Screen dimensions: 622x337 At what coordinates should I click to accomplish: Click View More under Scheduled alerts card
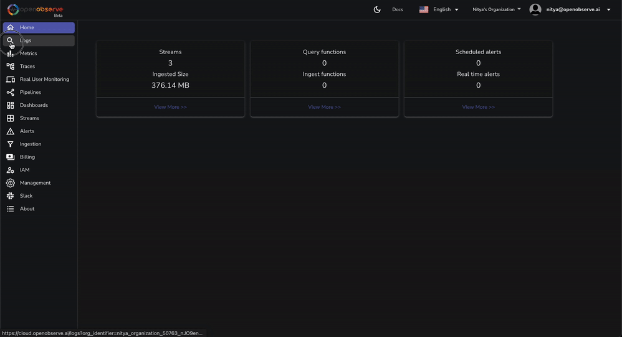(478, 107)
